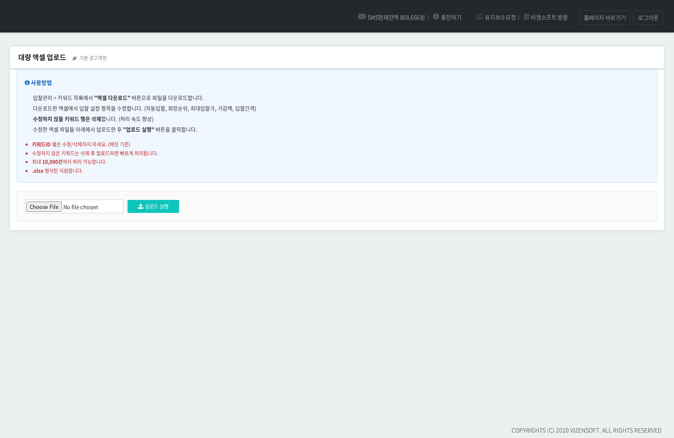Click the wrench icon beside 기본 광고계정
Screen dimensions: 674x438
[75, 58]
